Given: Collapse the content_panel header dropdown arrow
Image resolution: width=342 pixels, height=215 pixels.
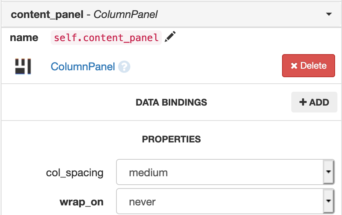Looking at the screenshot, I should [x=329, y=14].
